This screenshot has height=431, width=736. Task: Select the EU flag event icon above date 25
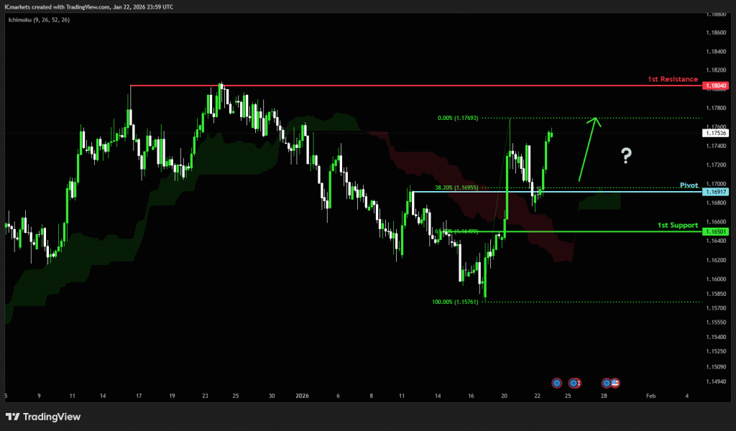point(574,383)
